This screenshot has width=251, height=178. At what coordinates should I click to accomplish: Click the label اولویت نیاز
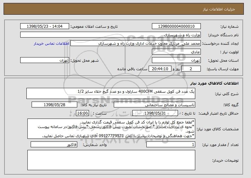[x=229, y=52]
